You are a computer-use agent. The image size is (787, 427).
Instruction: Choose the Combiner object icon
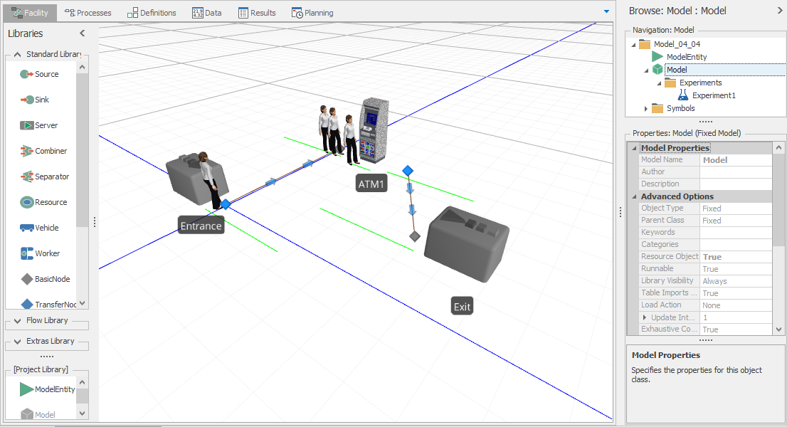pyautogui.click(x=26, y=151)
